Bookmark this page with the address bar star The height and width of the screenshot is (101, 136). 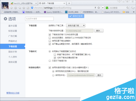99,8
